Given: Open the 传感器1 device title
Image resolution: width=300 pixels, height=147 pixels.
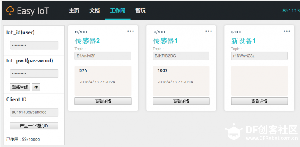Looking at the screenshot, I should click(165, 41).
